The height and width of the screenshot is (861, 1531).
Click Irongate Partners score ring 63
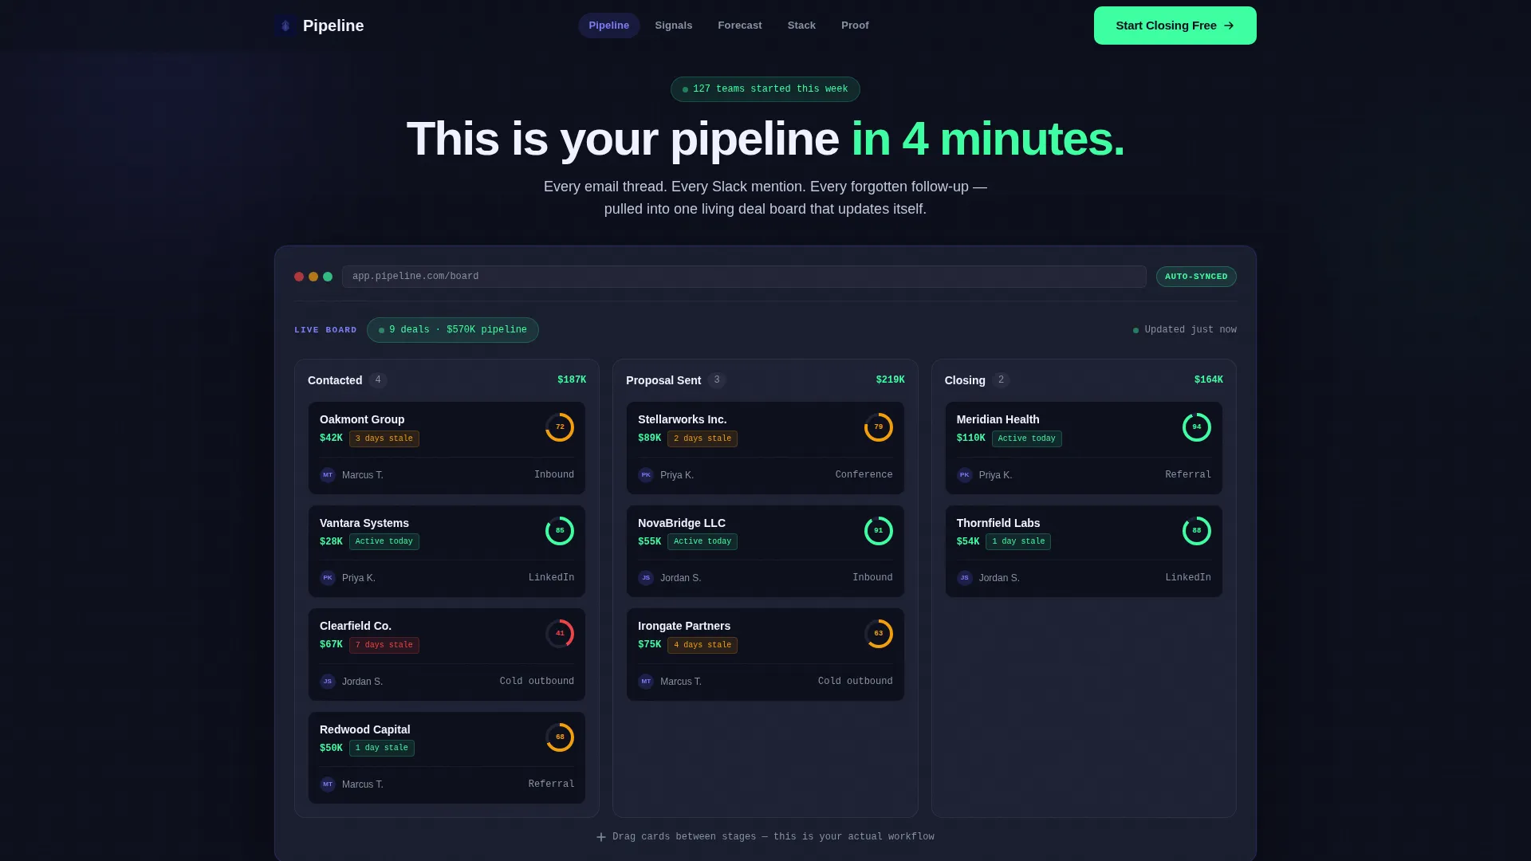[878, 634]
